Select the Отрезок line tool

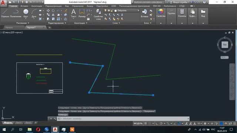[5, 13]
